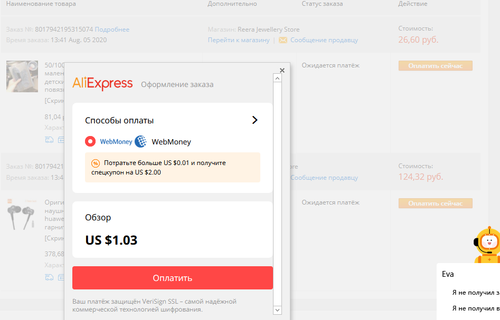The image size is (500, 320).
Task: Click the coupon promo text banner
Action: click(x=173, y=168)
